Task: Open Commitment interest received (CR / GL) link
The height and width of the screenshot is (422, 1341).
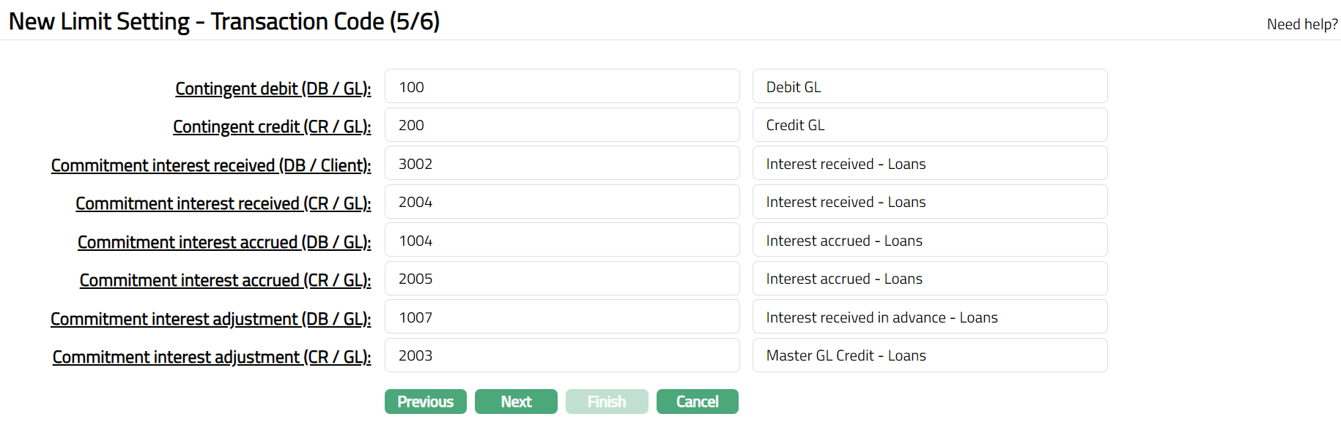Action: click(x=223, y=203)
